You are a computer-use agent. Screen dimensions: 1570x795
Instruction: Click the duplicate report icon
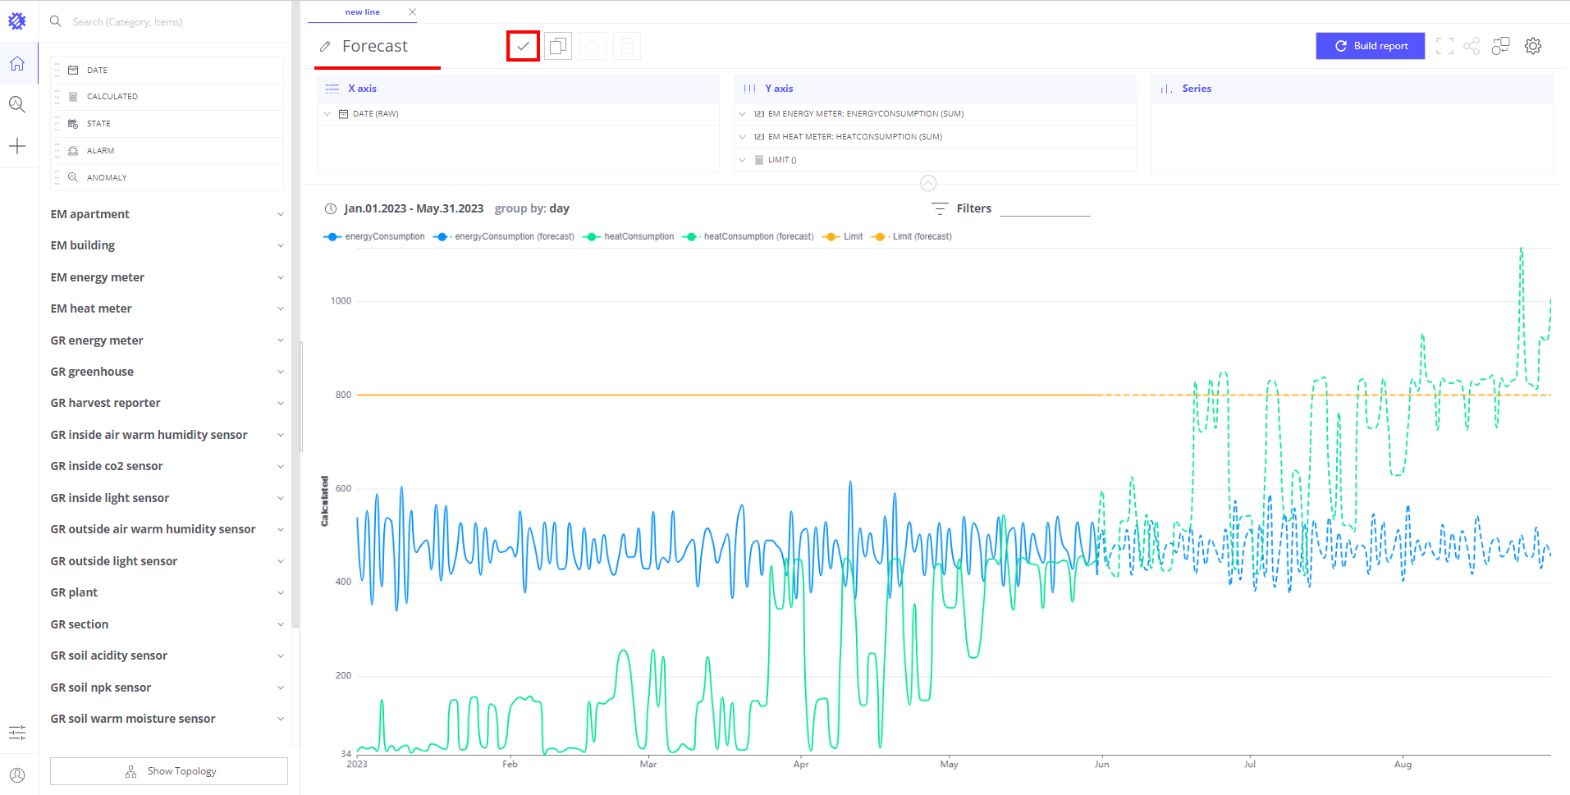558,46
